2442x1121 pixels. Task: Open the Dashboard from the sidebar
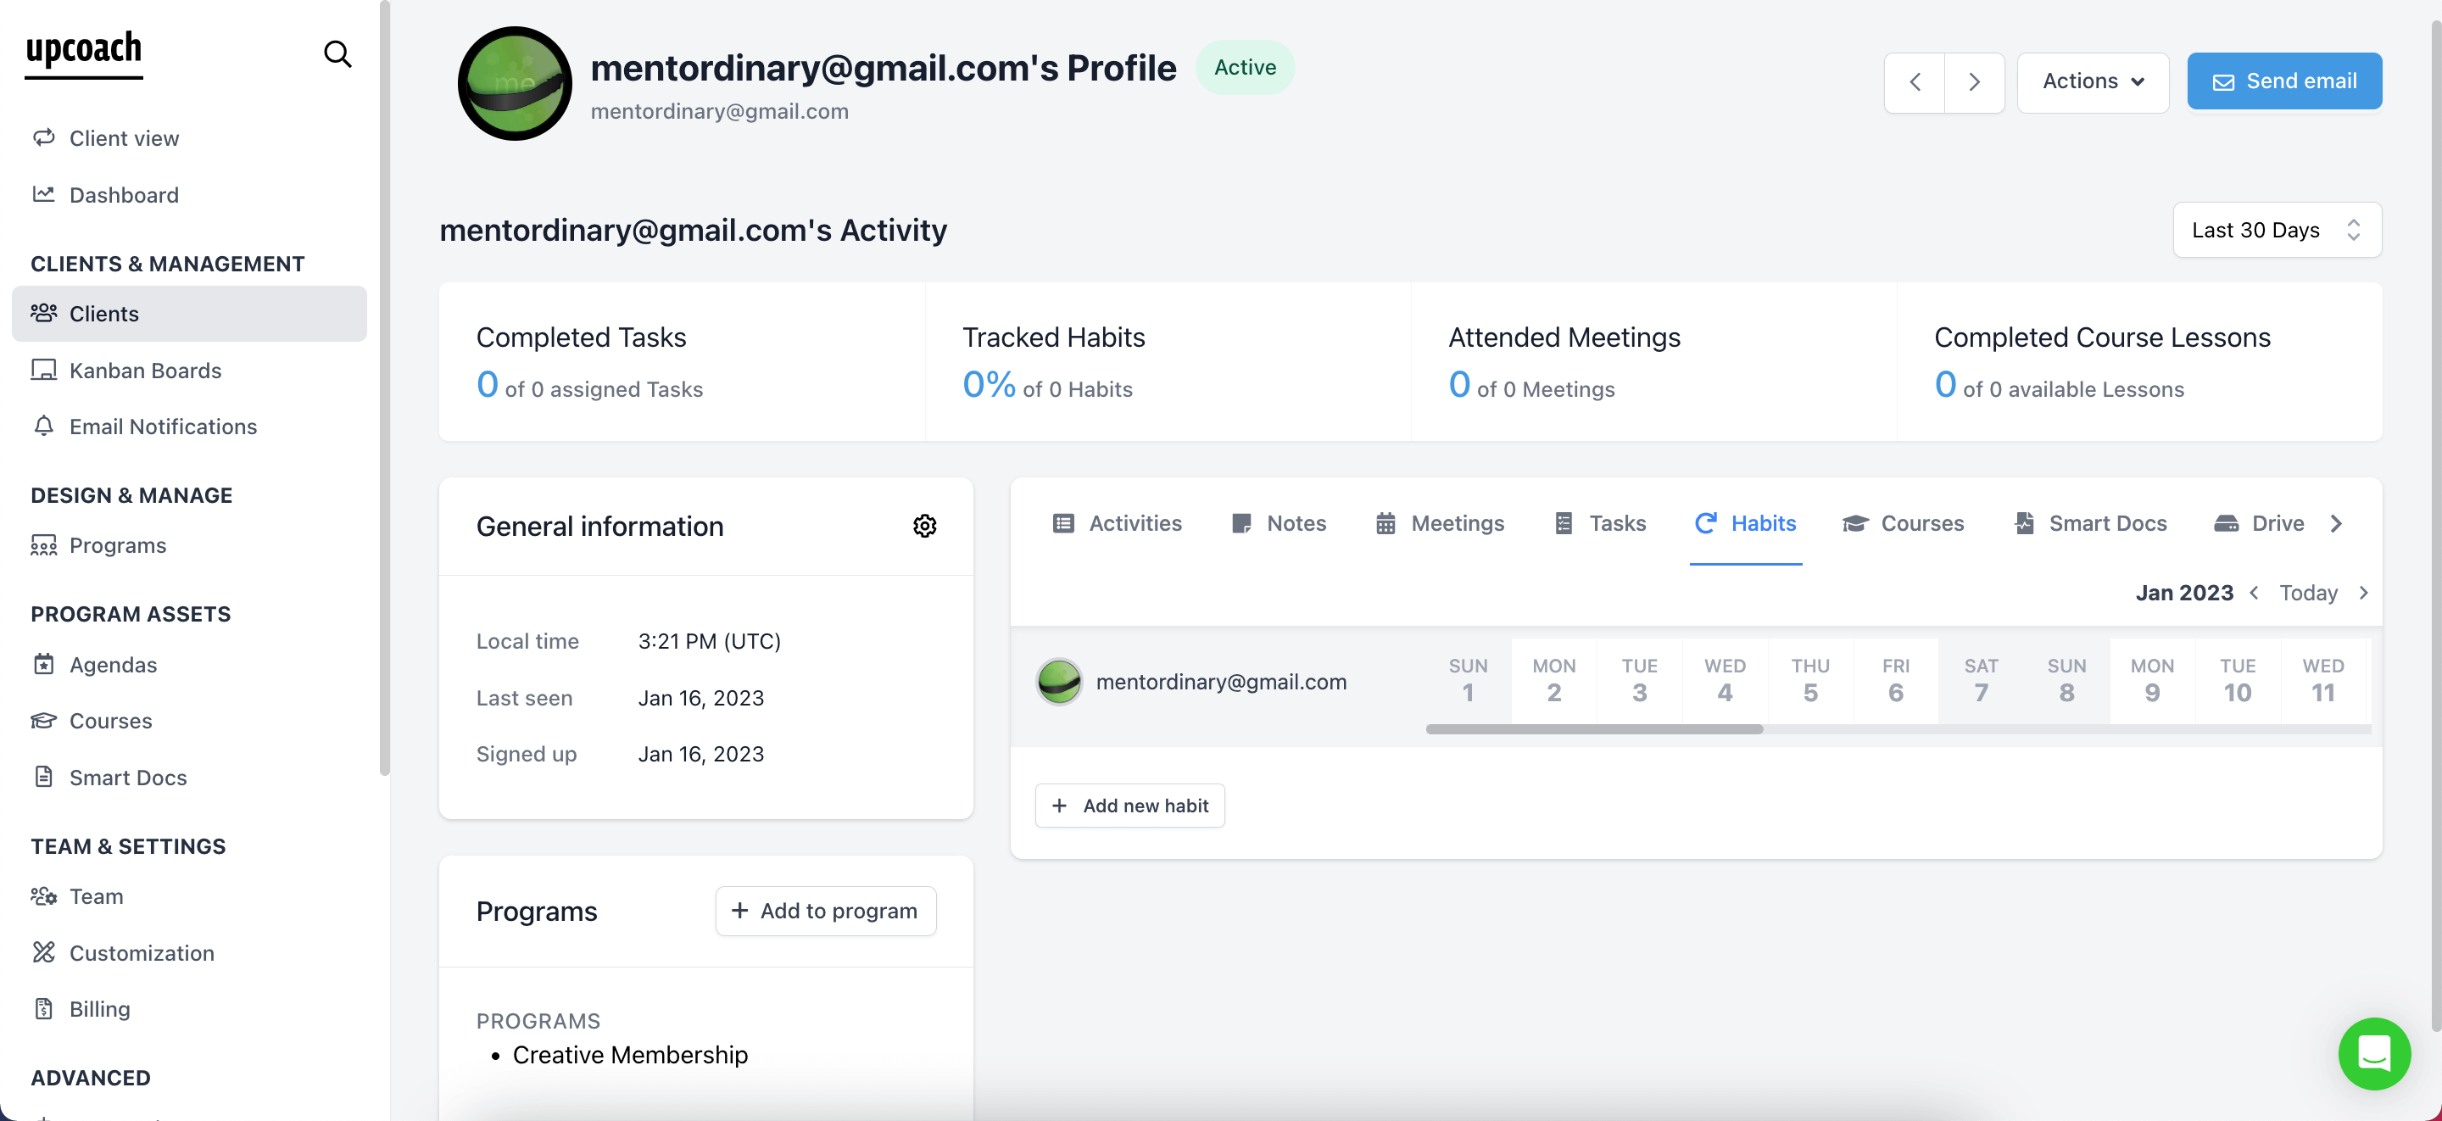click(x=124, y=194)
